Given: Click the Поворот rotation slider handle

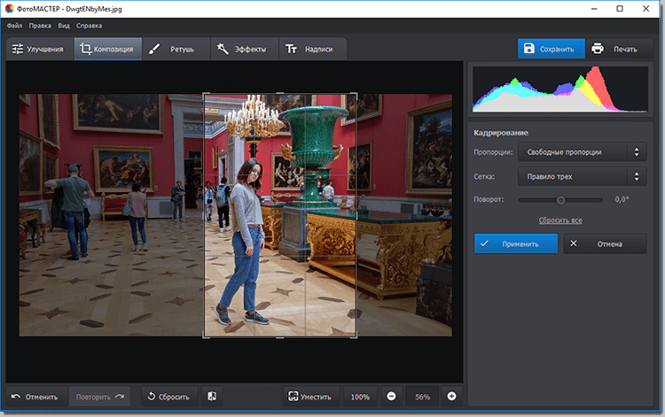Looking at the screenshot, I should click(560, 200).
